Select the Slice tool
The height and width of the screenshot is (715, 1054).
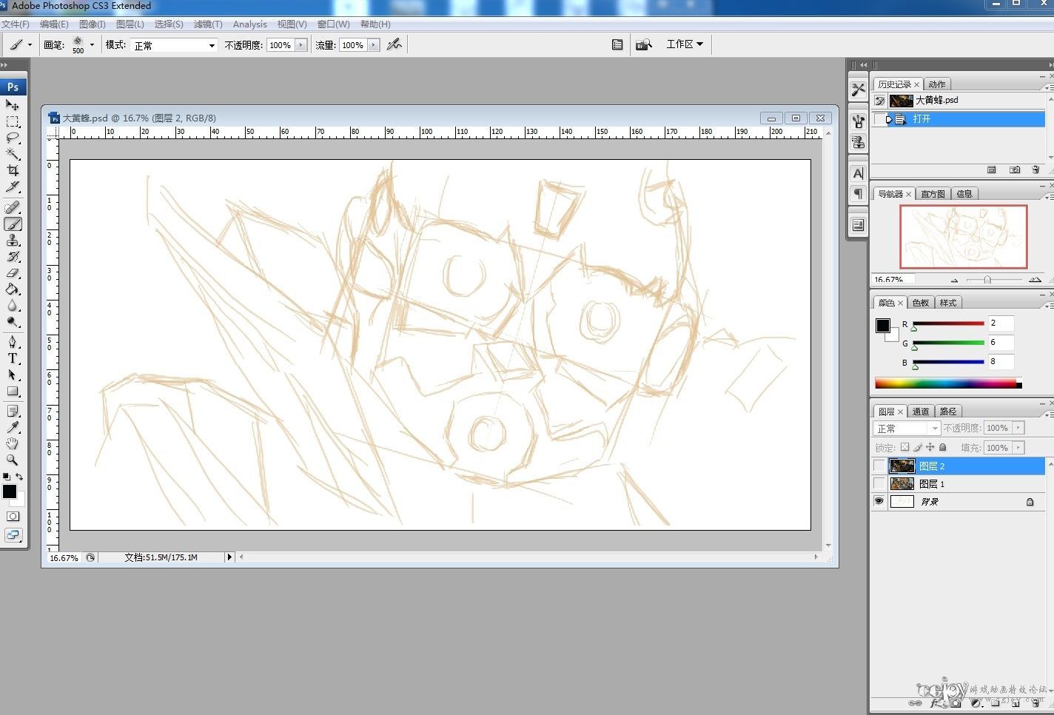click(13, 187)
